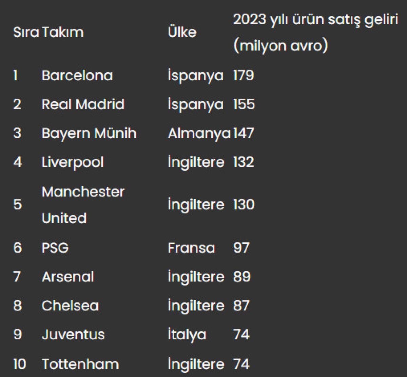This screenshot has width=407, height=377.
Task: Select PSG's revenue value 97
Action: pyautogui.click(x=241, y=248)
